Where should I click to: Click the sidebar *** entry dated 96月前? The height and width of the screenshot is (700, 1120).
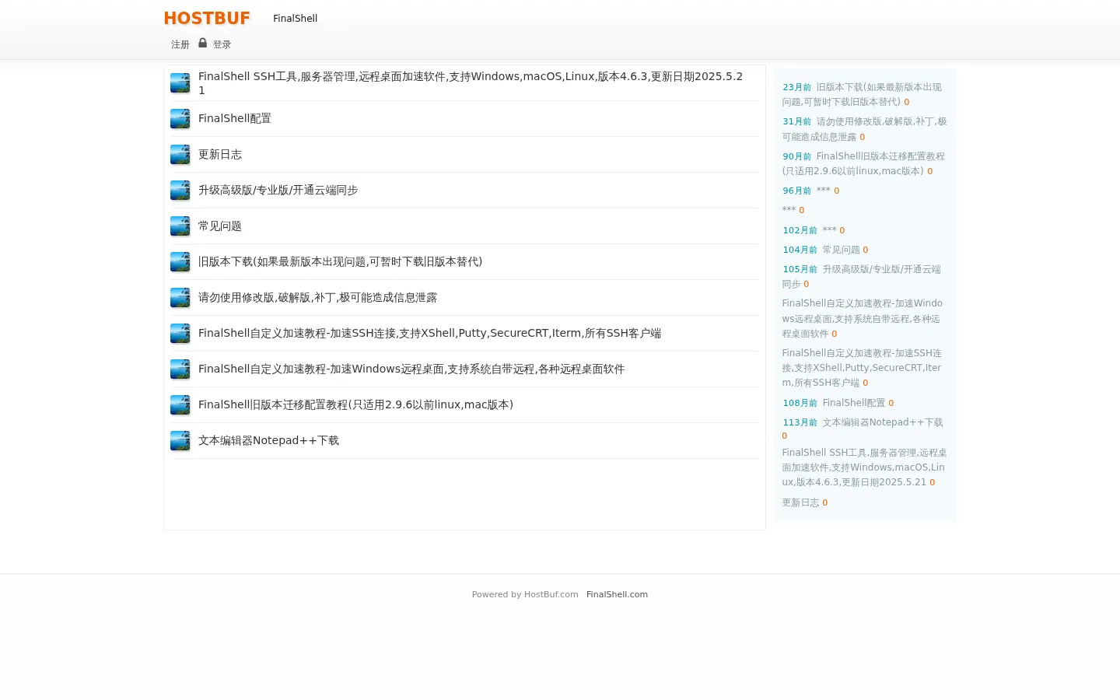tap(824, 191)
